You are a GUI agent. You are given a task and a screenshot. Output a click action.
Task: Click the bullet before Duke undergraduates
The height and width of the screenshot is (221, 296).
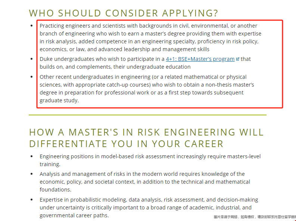31,59
